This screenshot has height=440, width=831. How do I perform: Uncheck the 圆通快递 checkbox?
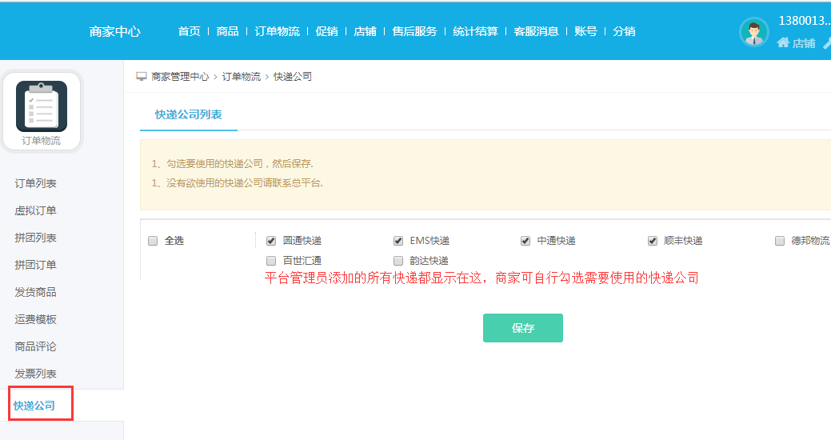point(270,241)
